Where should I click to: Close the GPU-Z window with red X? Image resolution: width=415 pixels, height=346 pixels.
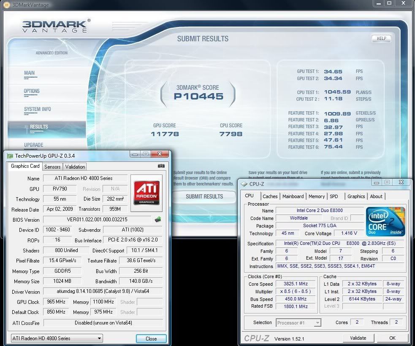[x=160, y=154]
